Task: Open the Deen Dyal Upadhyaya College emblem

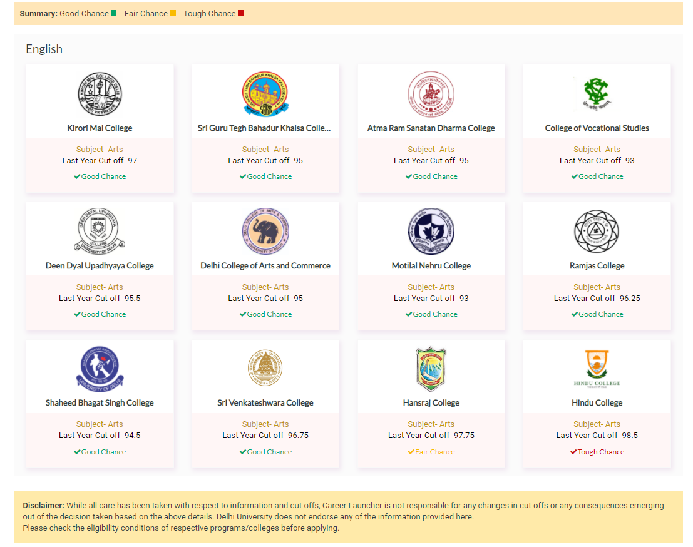Action: [x=100, y=232]
